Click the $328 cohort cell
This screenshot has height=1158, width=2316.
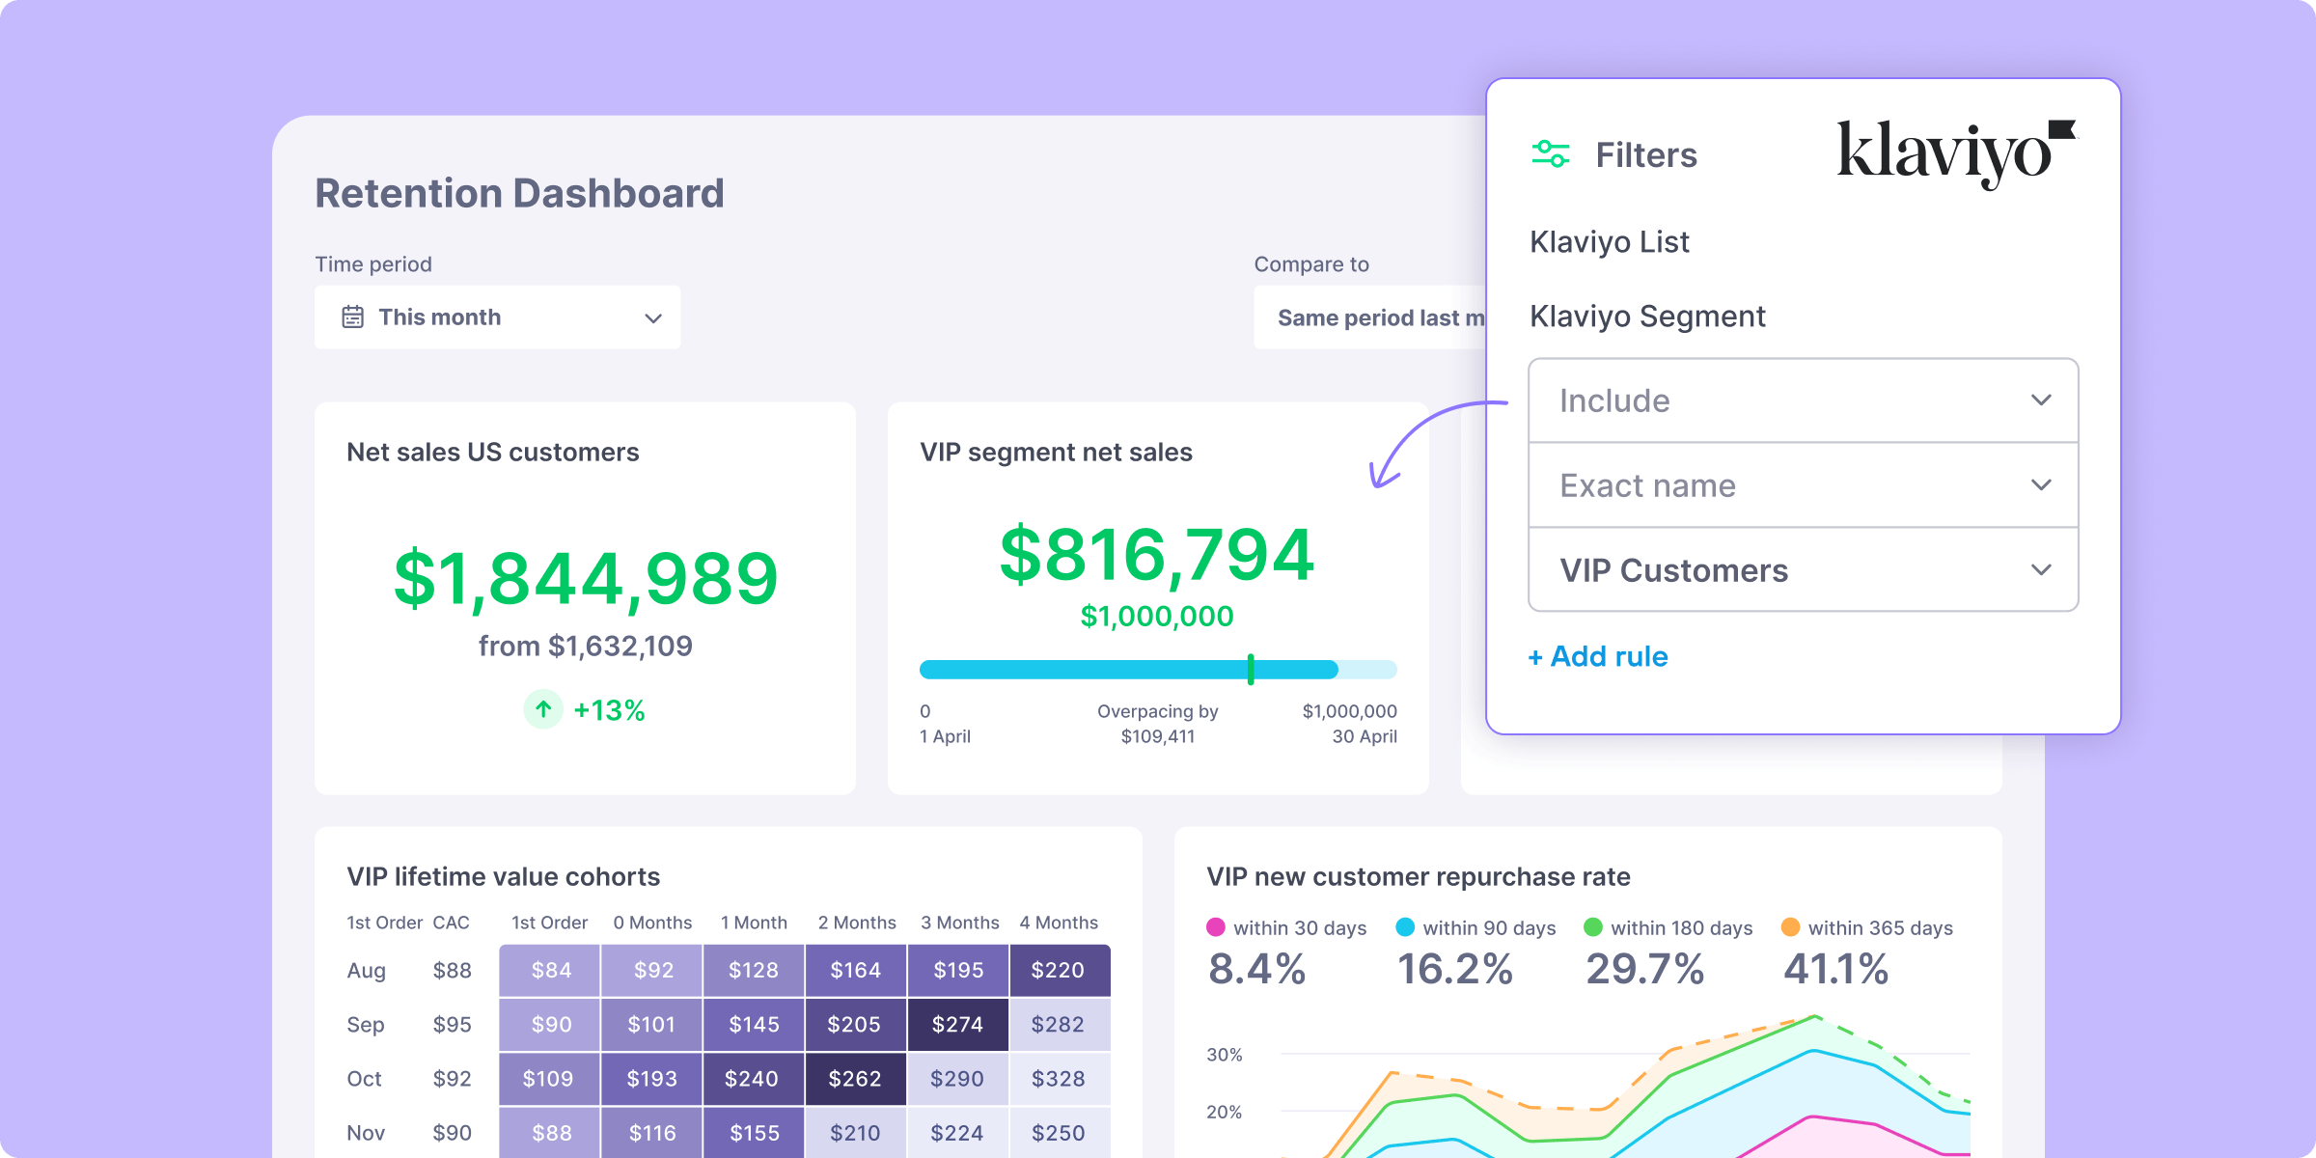point(1060,1079)
